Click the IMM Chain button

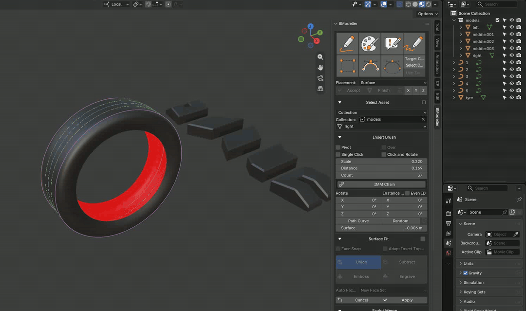[381, 184]
